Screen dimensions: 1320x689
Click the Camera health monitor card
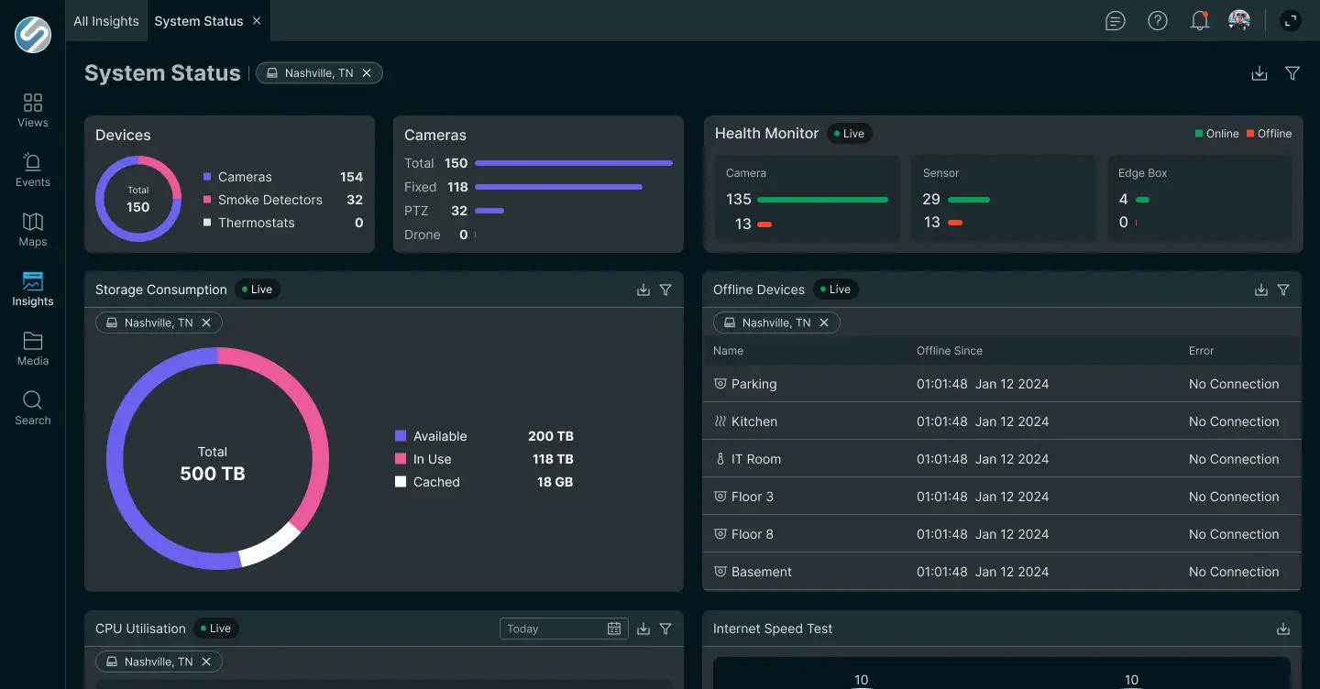[x=807, y=198]
